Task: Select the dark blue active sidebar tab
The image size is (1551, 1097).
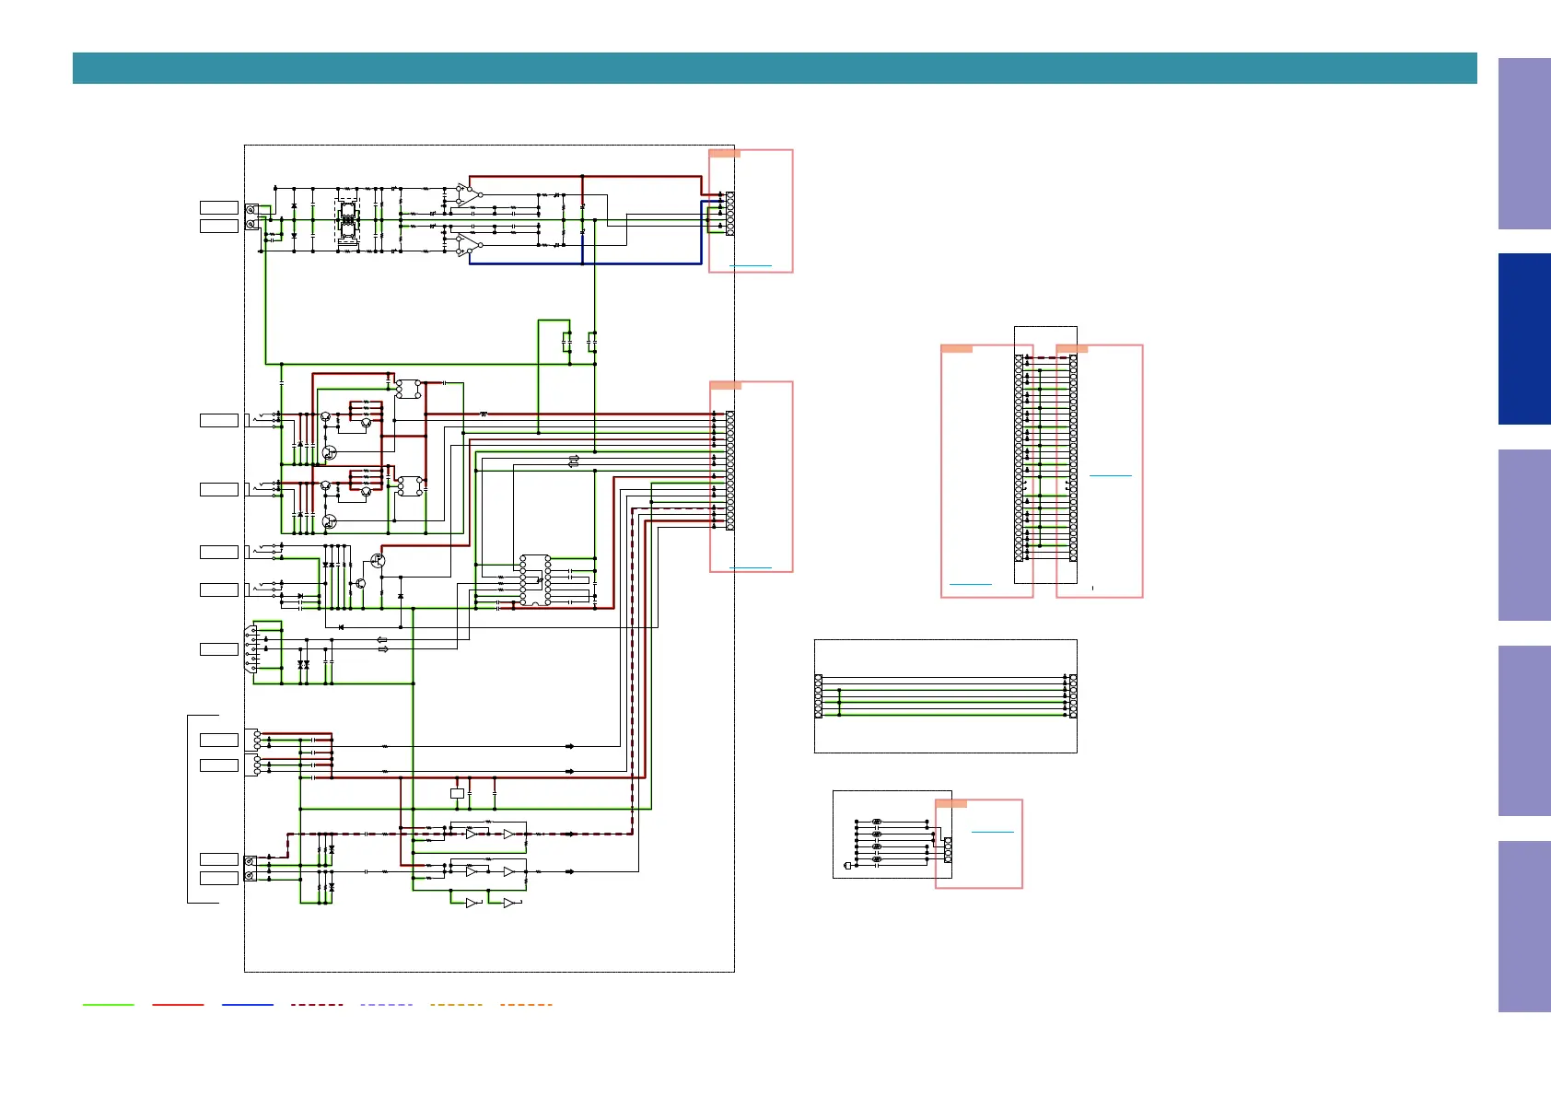Action: click(x=1524, y=339)
